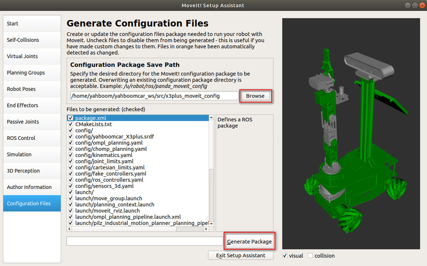Switch to 3D Perception step
This screenshot has width=427, height=266.
pyautogui.click(x=32, y=170)
